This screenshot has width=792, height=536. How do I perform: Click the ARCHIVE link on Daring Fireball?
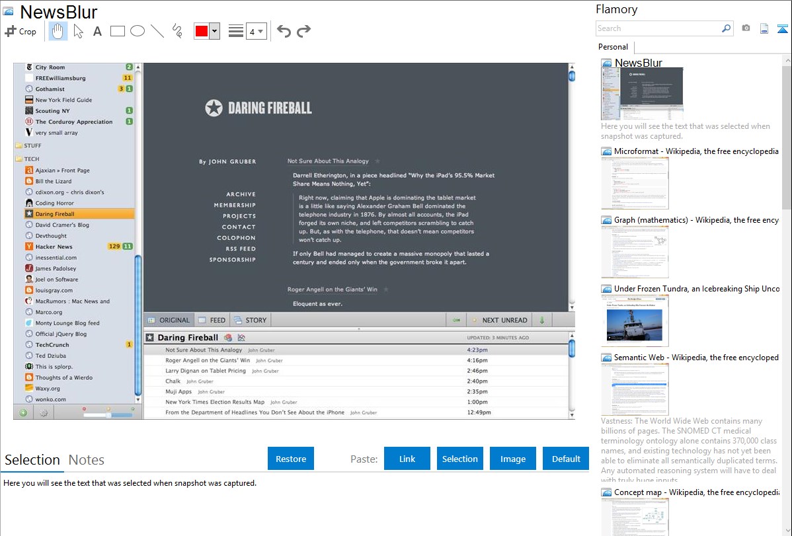tap(241, 194)
